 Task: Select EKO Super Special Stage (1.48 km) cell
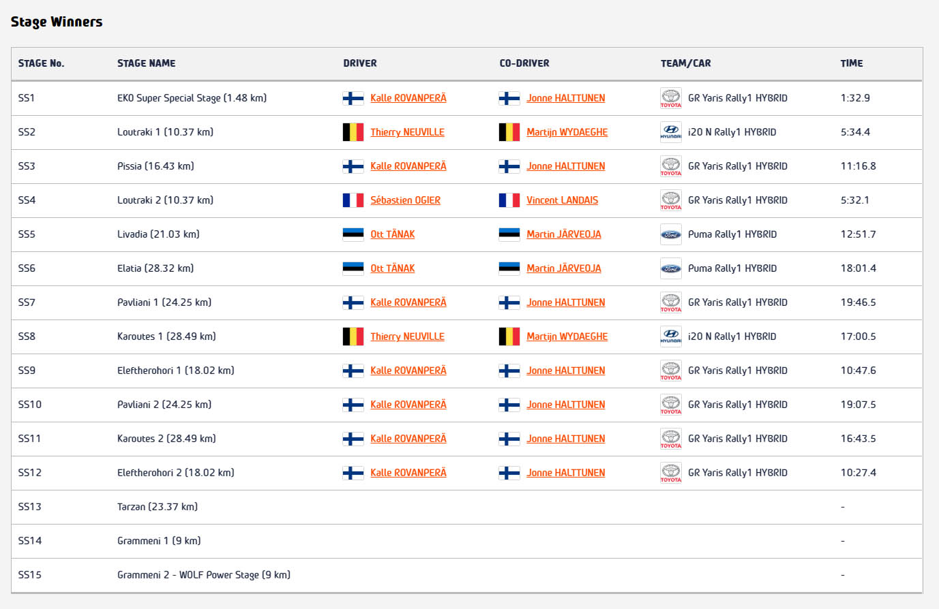coord(192,98)
